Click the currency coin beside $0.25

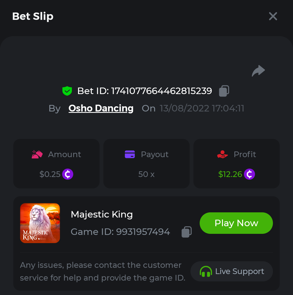click(68, 174)
